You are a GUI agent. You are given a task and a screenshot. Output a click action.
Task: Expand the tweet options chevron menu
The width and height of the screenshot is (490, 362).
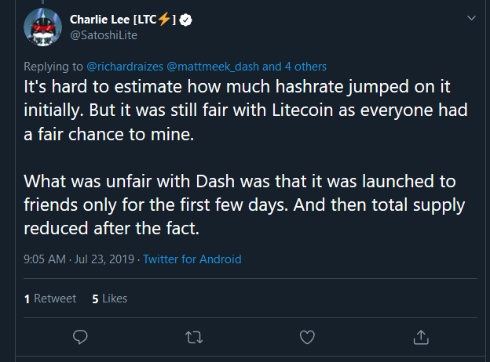coord(470,18)
